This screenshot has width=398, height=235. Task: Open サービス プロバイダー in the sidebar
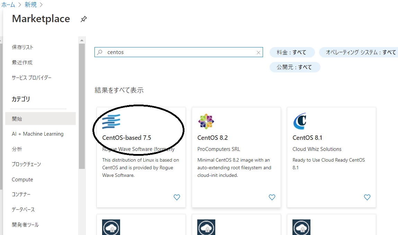31,78
